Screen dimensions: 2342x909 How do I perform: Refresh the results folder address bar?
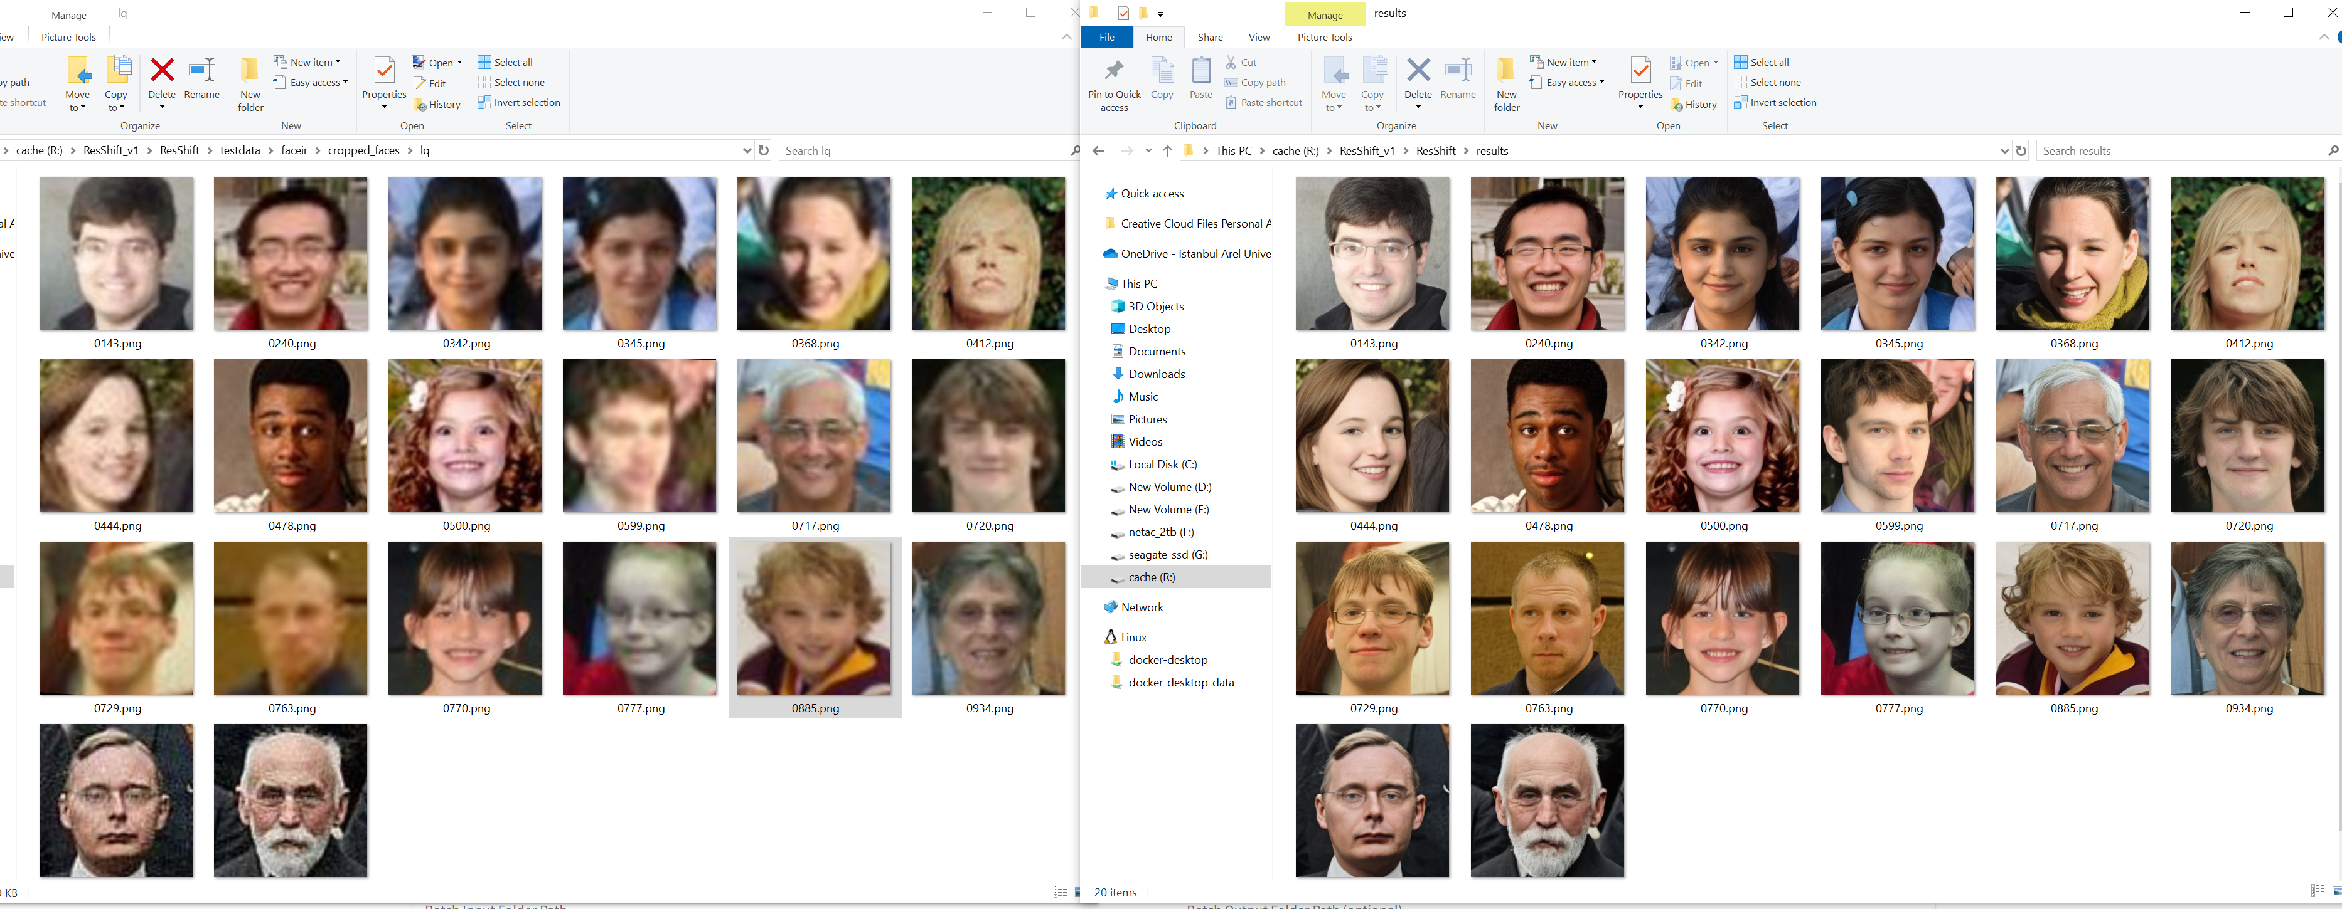pos(2021,150)
